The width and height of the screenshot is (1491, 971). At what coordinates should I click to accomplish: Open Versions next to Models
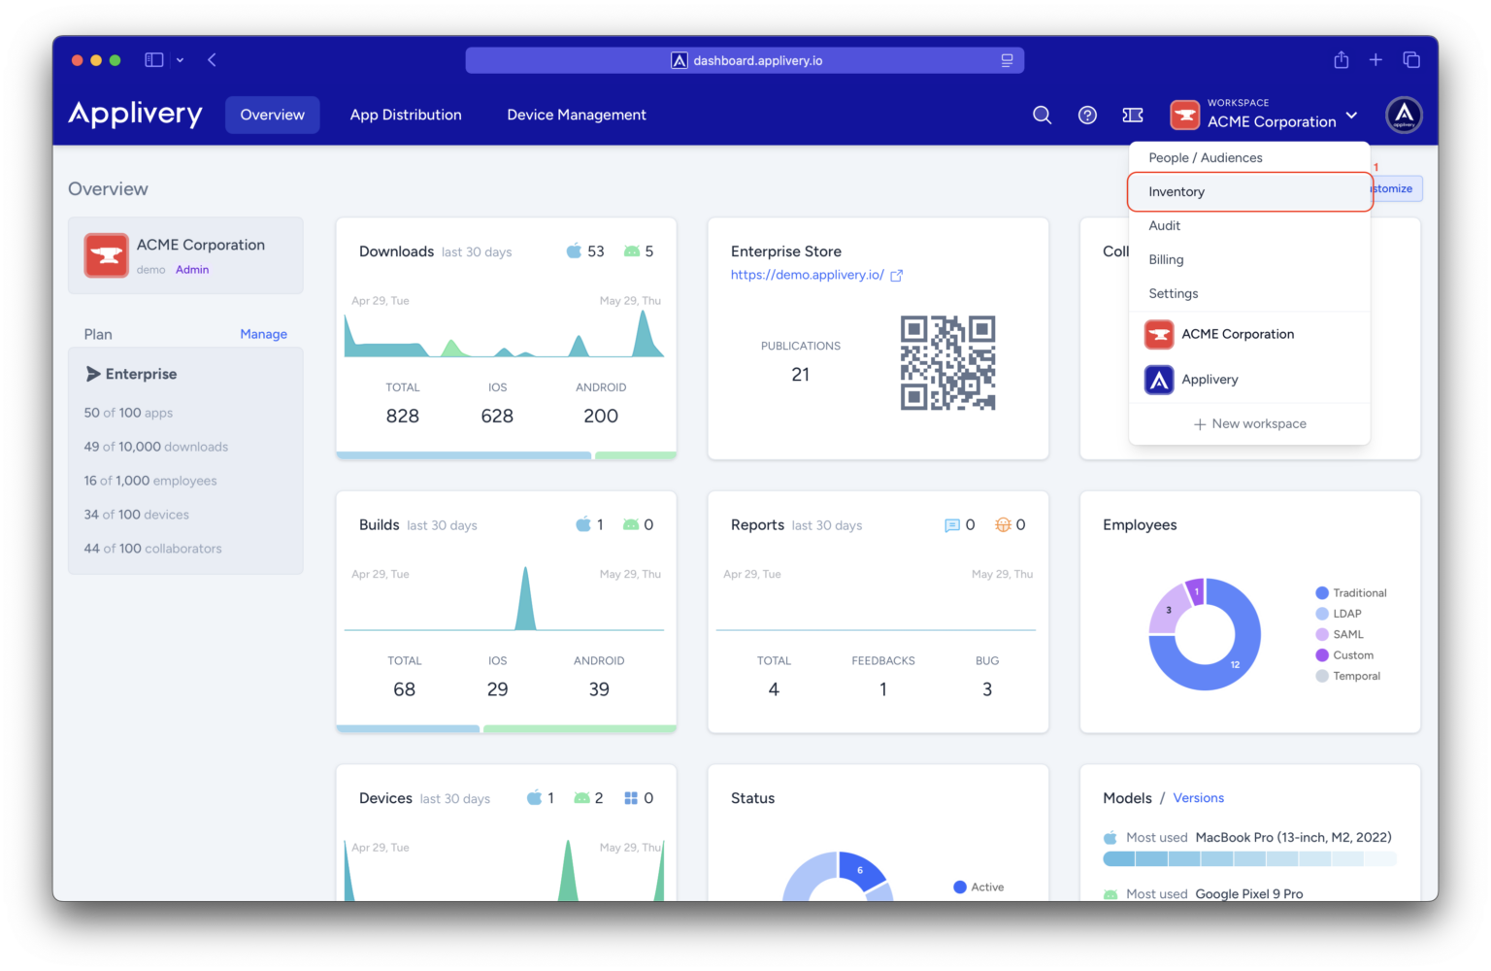point(1198,797)
